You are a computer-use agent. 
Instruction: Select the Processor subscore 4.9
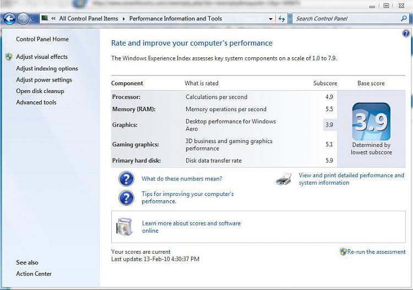[x=329, y=97]
